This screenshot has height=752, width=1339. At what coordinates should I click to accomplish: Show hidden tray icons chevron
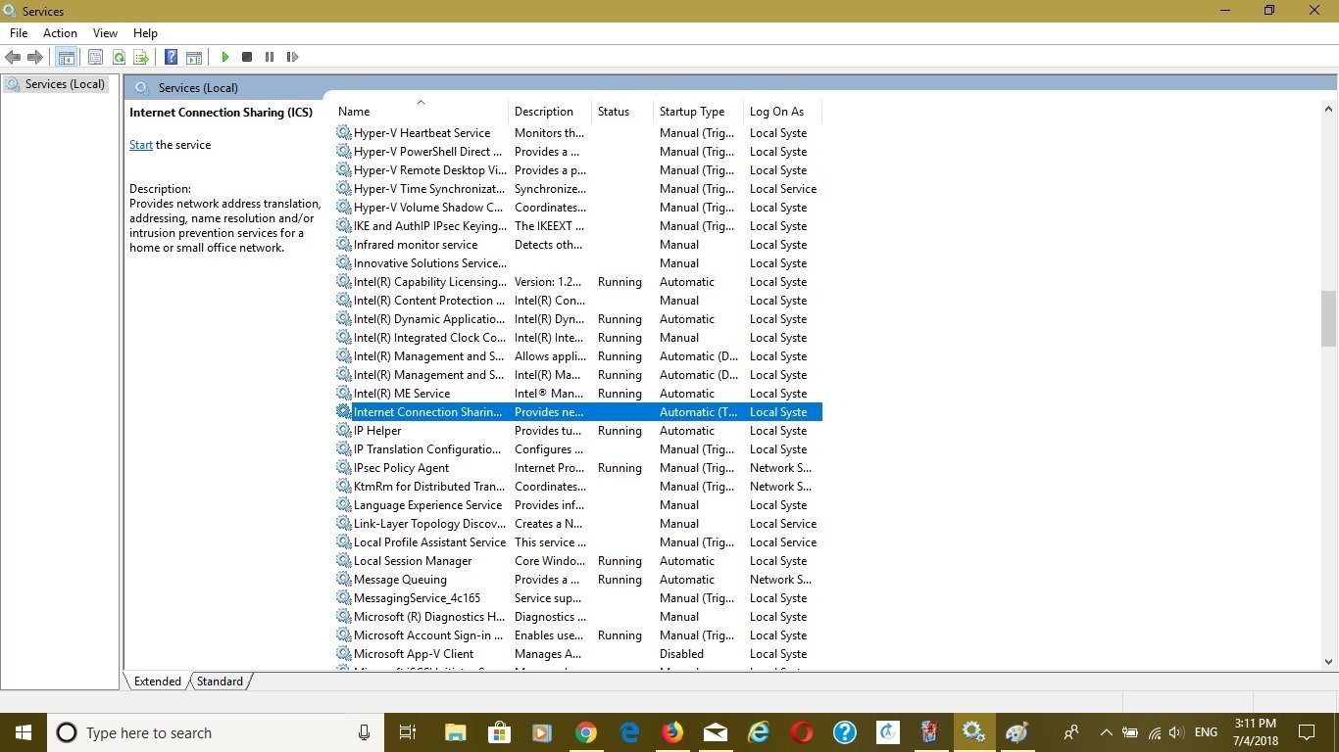(x=1107, y=732)
